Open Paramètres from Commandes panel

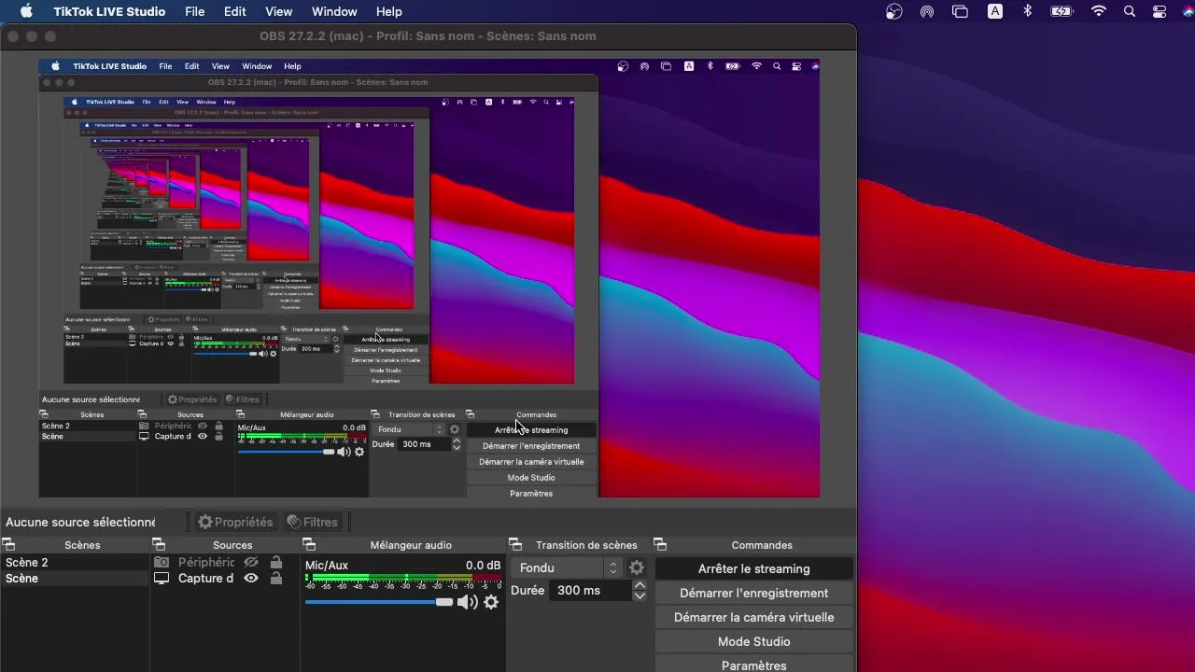tap(754, 665)
